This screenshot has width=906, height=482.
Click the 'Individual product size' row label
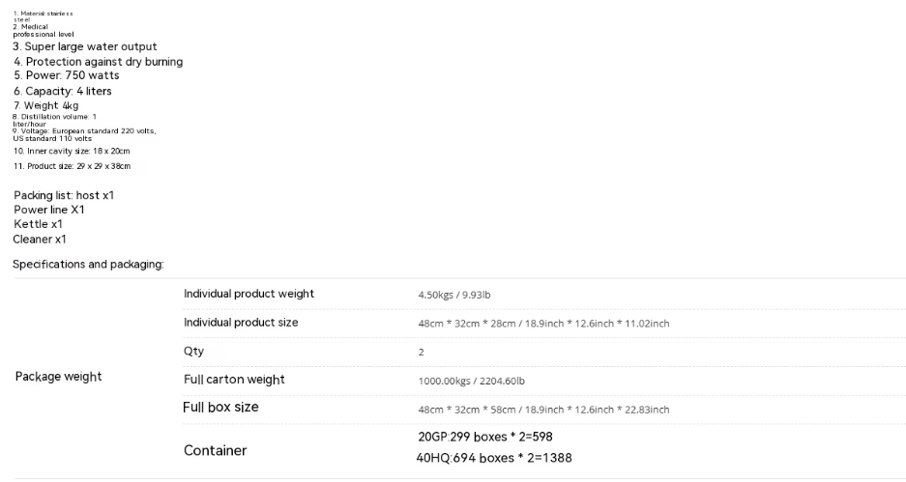pyautogui.click(x=241, y=323)
